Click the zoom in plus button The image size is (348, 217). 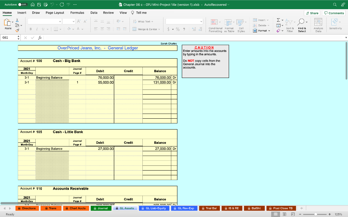330,214
